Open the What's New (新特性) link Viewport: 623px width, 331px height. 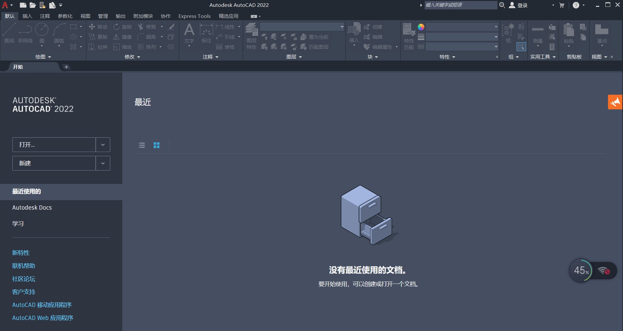(21, 253)
